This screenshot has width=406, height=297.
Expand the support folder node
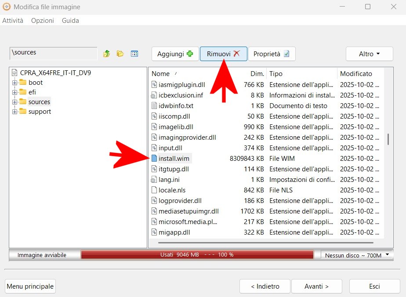(14, 112)
